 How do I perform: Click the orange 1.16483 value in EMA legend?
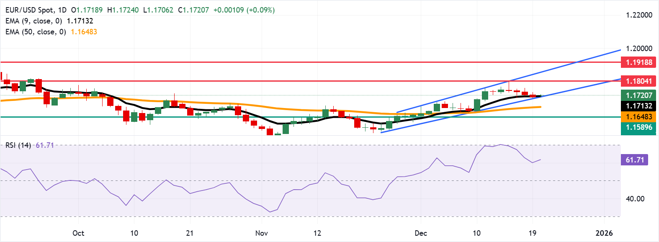click(x=84, y=32)
